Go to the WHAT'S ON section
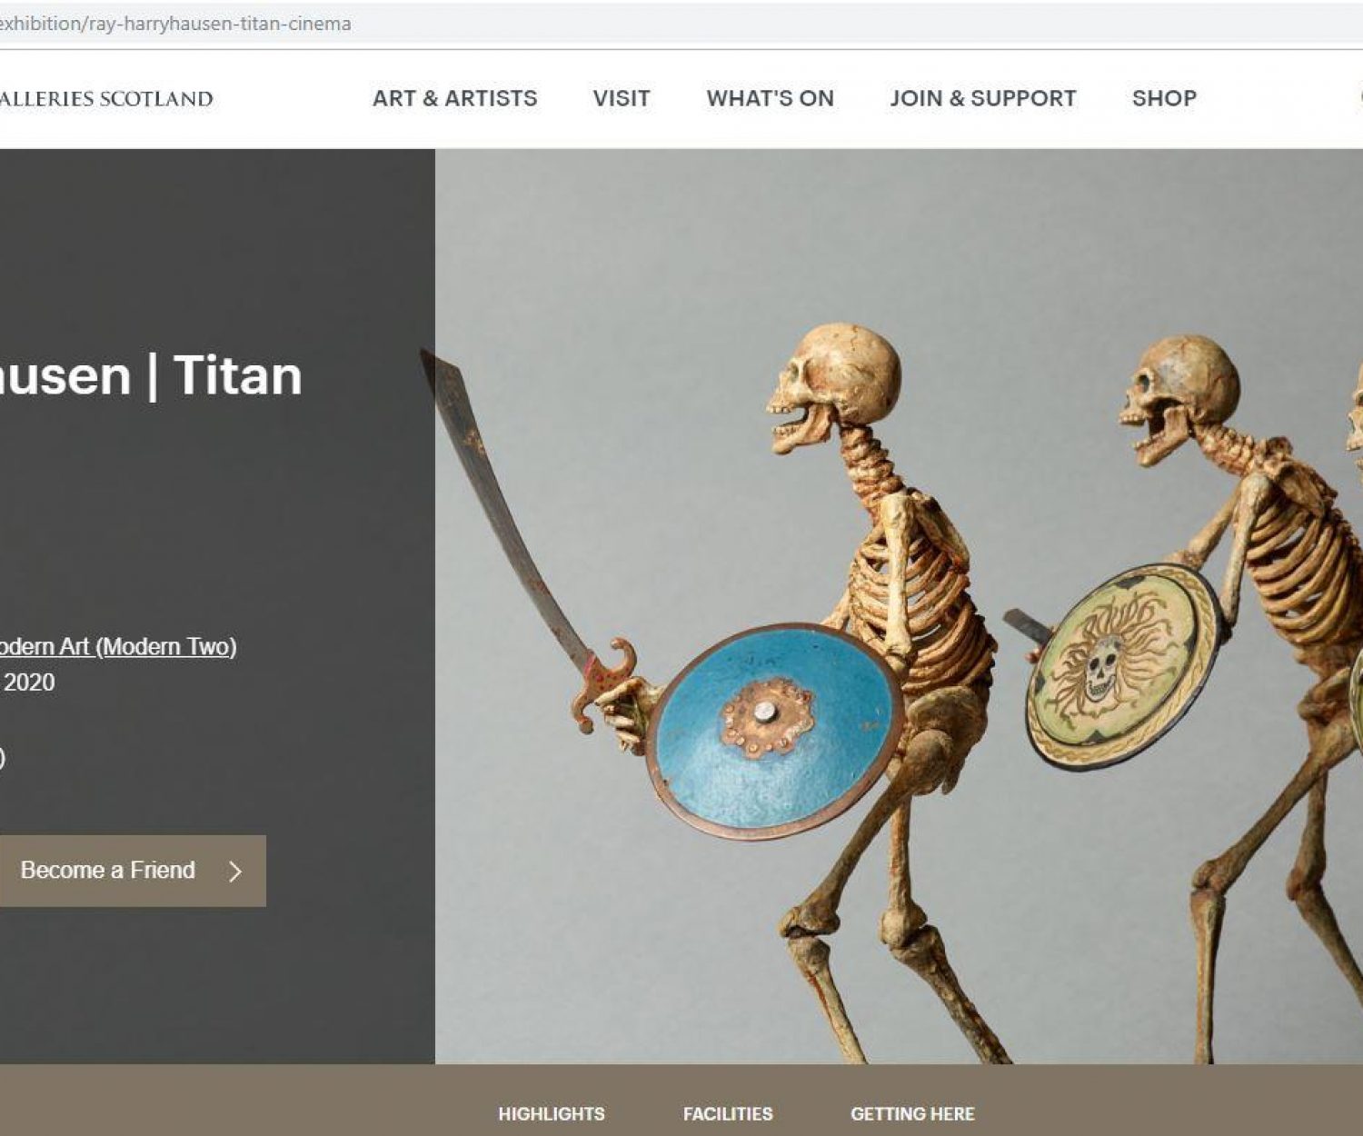 coord(770,98)
